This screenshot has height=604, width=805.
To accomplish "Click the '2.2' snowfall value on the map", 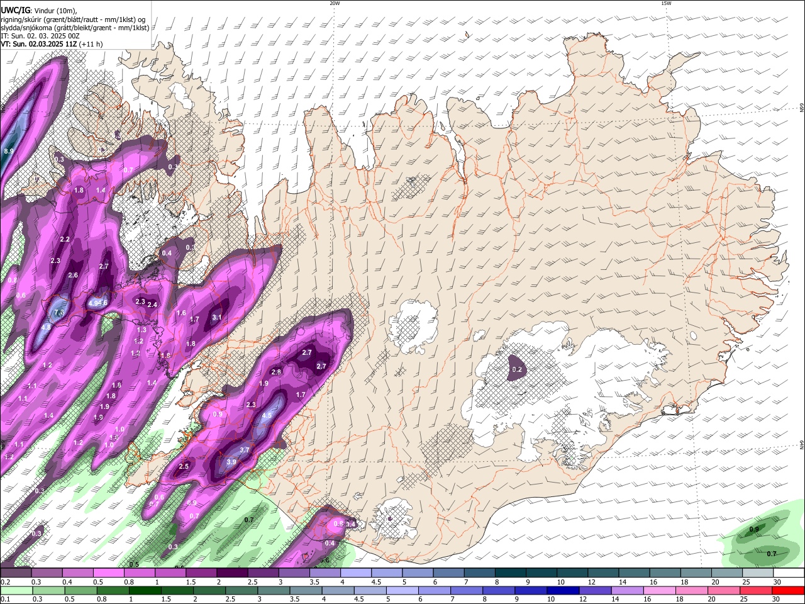I will [x=65, y=240].
